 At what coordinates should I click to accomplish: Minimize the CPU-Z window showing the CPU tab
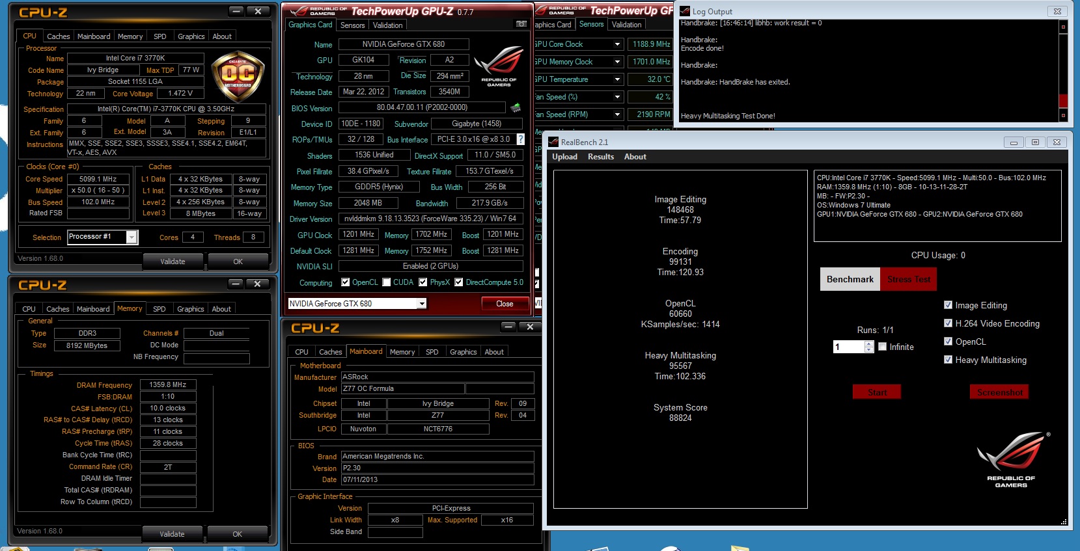point(236,11)
